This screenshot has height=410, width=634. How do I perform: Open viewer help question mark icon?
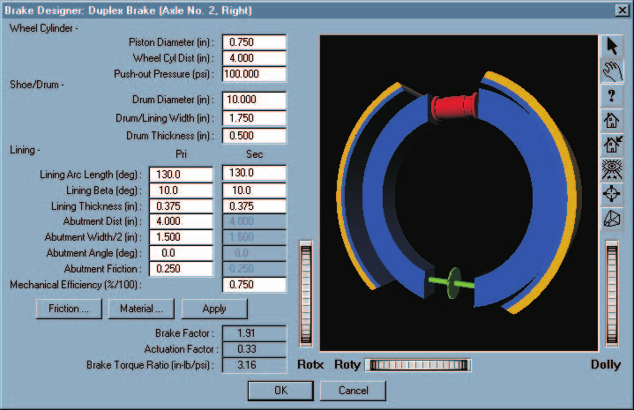[x=612, y=96]
